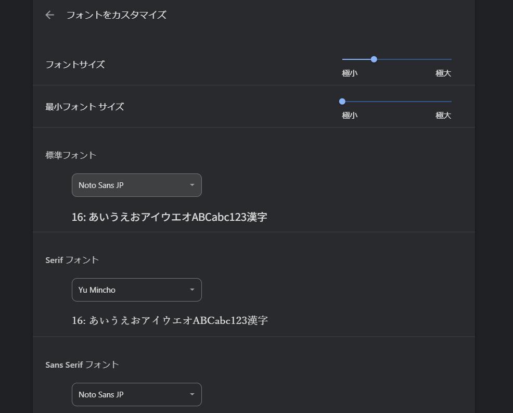513x413 pixels.
Task: Click 極小 beneath the minimum font size slider
Action: tap(349, 115)
